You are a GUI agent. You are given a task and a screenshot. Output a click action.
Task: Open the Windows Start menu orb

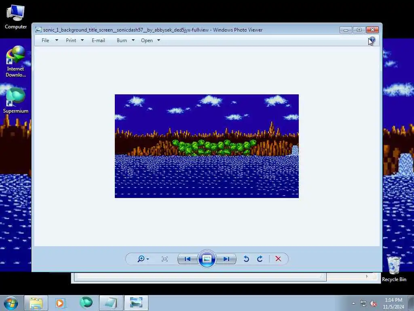click(11, 303)
